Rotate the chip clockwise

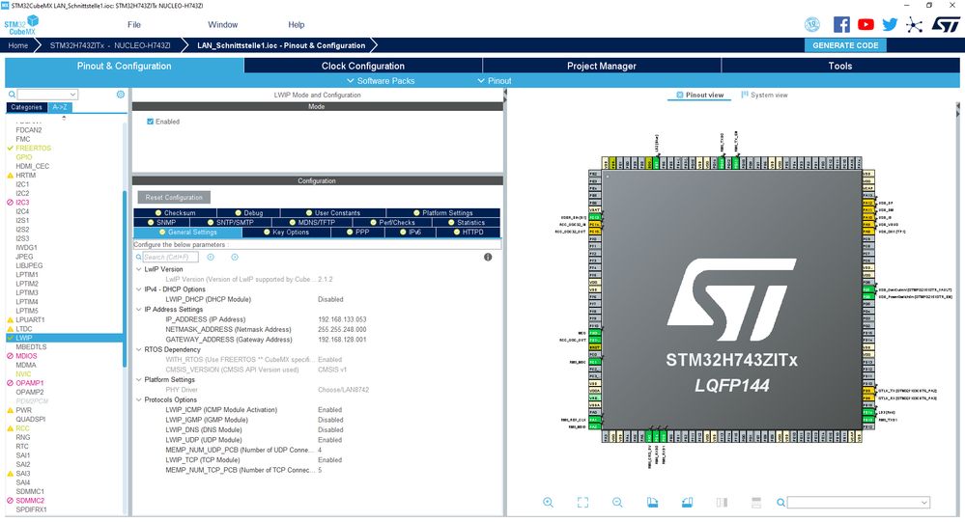(x=652, y=503)
